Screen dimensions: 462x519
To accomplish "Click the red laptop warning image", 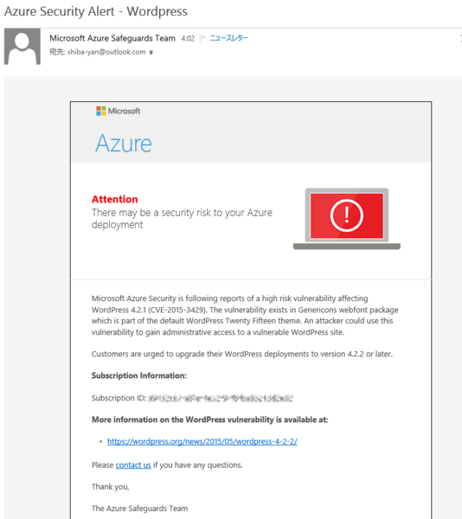I will click(346, 219).
